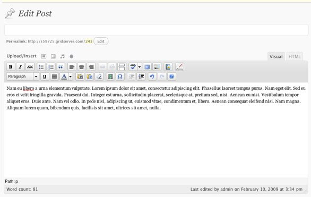Insert an unordered bullet list
This screenshot has width=311, height=197.
41,67
